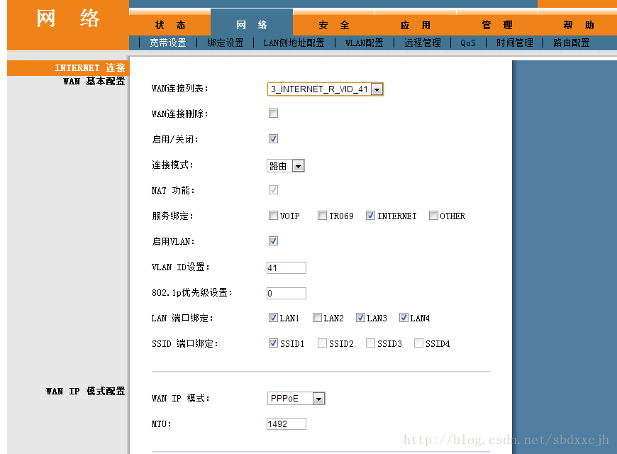
Task: Open the 应用 tab
Action: 416,26
